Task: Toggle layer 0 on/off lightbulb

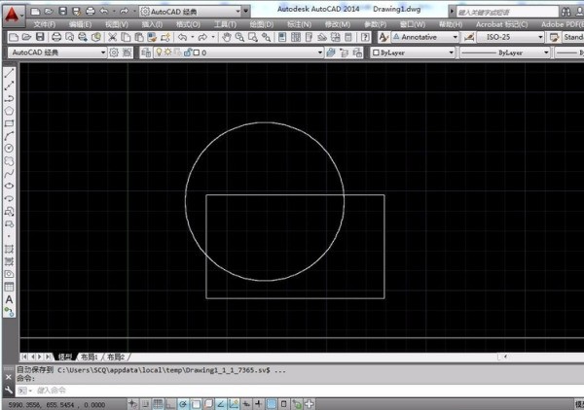Action: pyautogui.click(x=159, y=52)
